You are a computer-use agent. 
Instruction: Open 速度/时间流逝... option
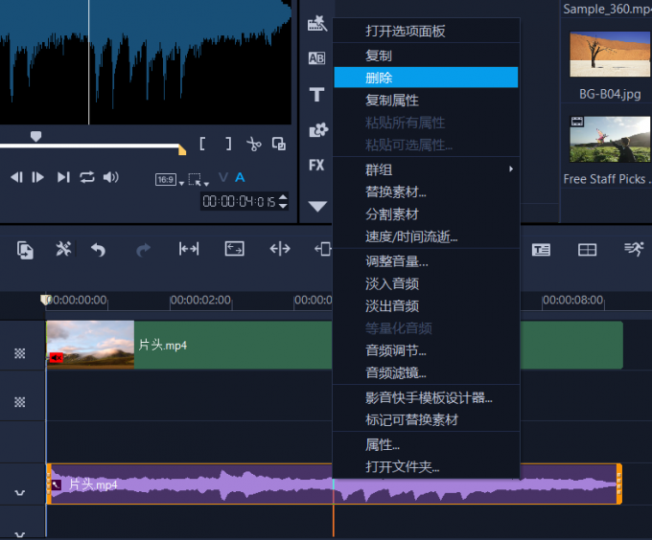[427, 236]
